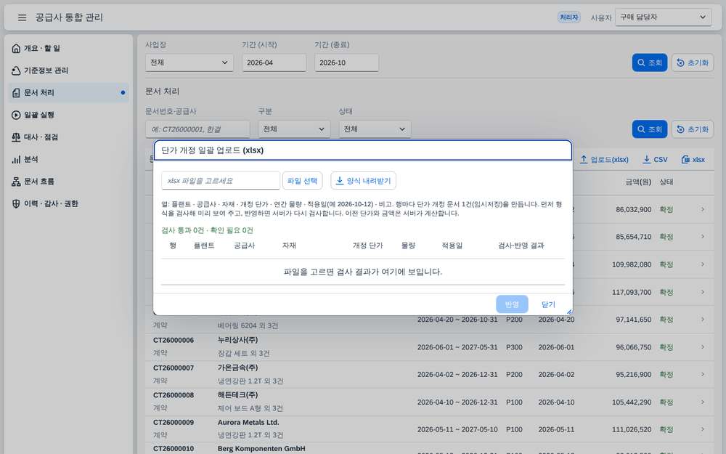
Task: Expand the 구분 전체 dropdown
Action: [x=294, y=129]
